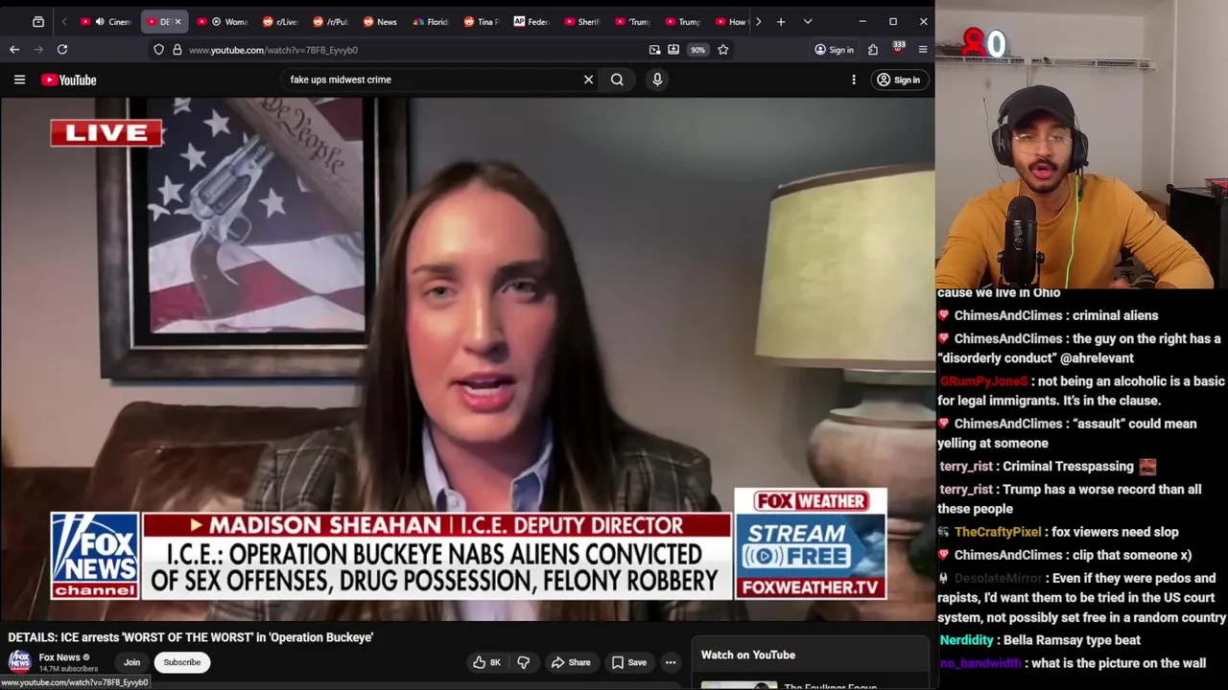Viewport: 1228px width, 690px height.
Task: Open a new tab with the plus
Action: point(781,21)
